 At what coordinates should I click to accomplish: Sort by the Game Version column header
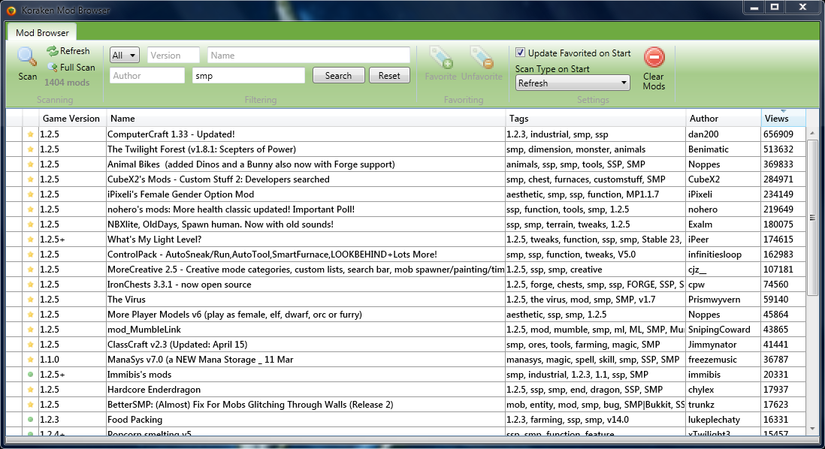(x=71, y=119)
